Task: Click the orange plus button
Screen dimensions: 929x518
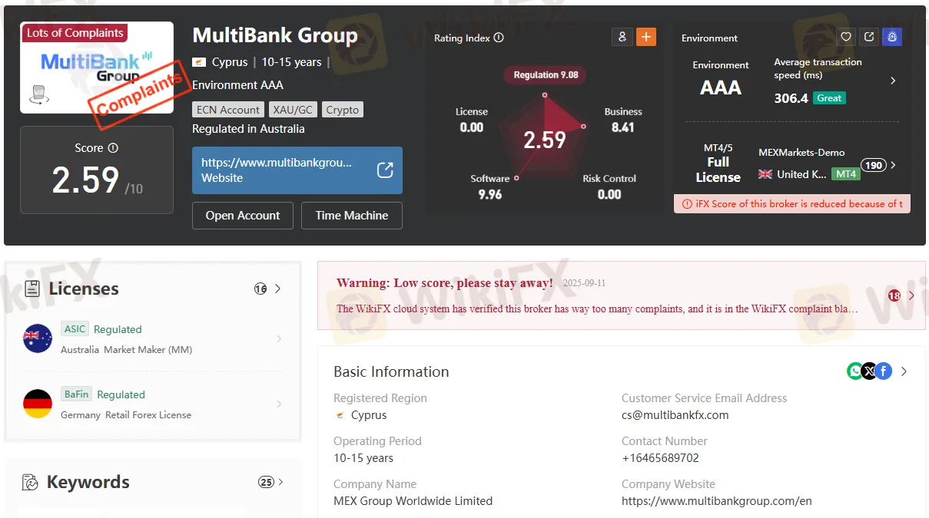Action: tap(646, 37)
